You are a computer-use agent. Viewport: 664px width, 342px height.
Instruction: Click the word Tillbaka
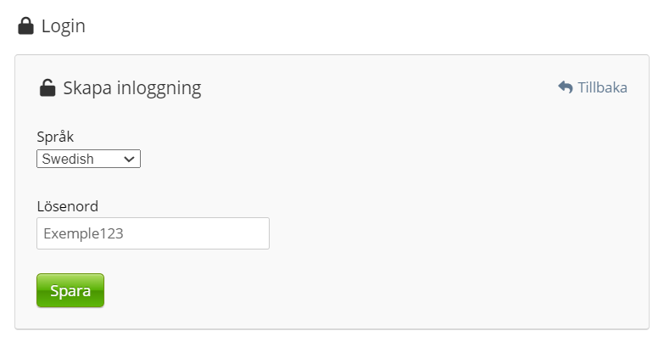pos(602,87)
